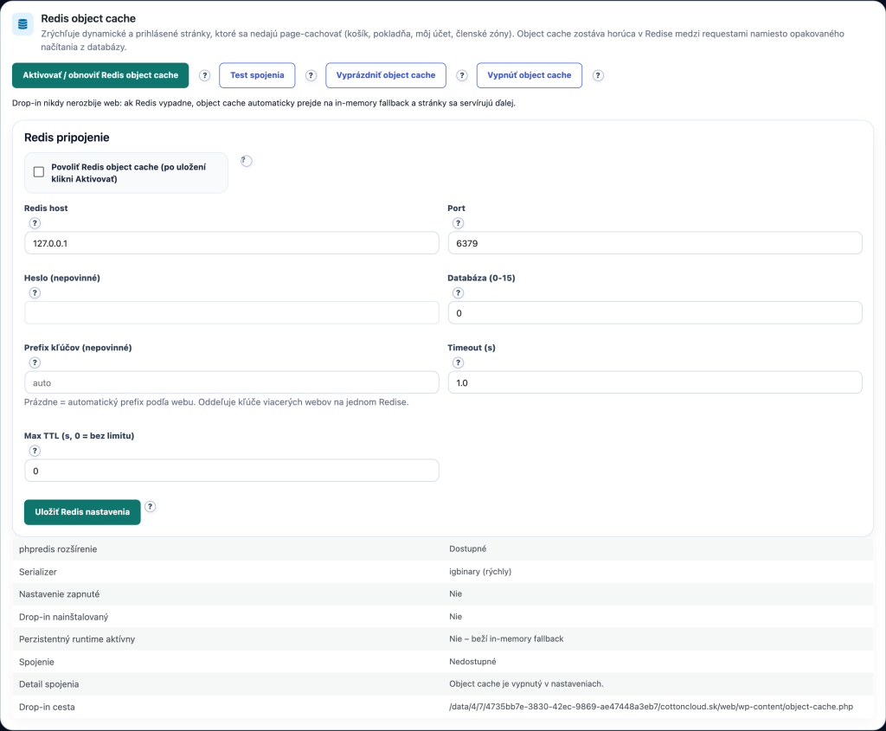Enable Povoliť Redis object cache checkbox
The image size is (886, 731).
point(39,172)
